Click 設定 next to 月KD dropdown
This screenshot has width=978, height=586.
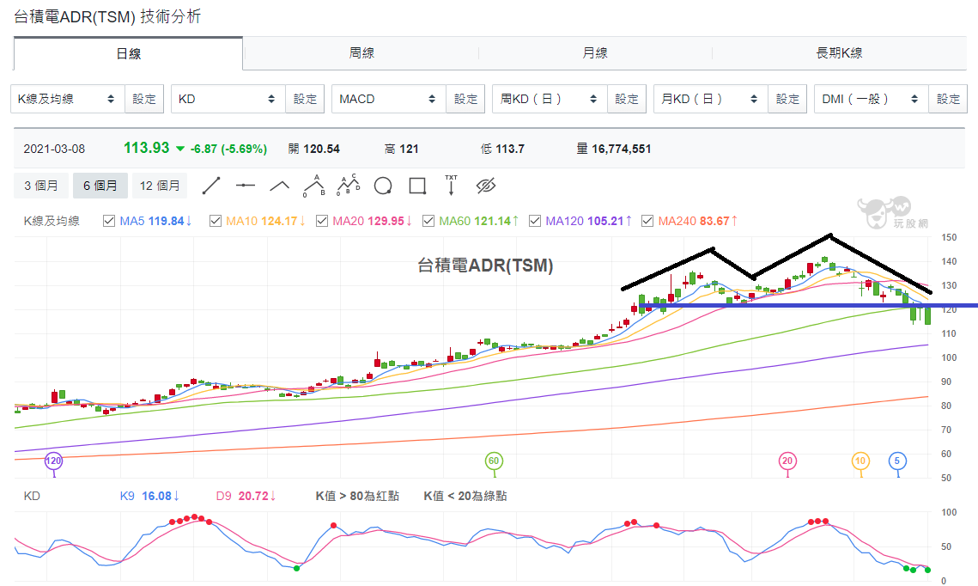tap(787, 99)
